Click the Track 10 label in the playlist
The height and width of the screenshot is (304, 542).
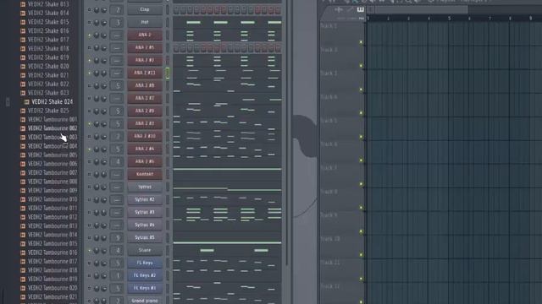(x=330, y=239)
